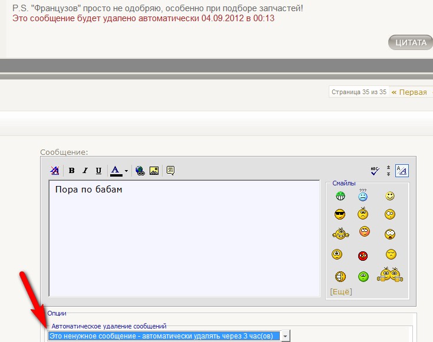The height and width of the screenshot is (342, 433).
Task: Click the spell check icon
Action: (x=375, y=171)
